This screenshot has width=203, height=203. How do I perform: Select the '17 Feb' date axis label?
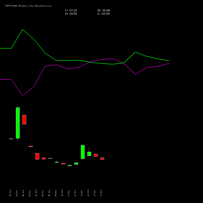pyautogui.click(x=95, y=193)
